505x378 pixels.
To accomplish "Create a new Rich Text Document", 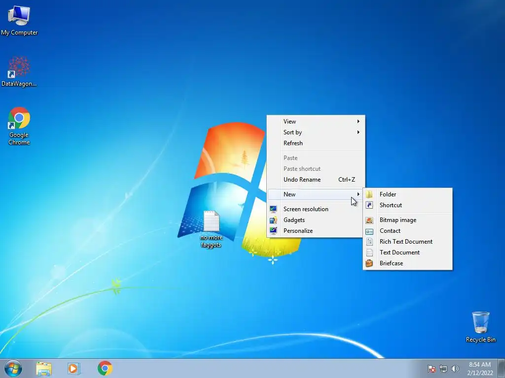I will click(x=408, y=242).
